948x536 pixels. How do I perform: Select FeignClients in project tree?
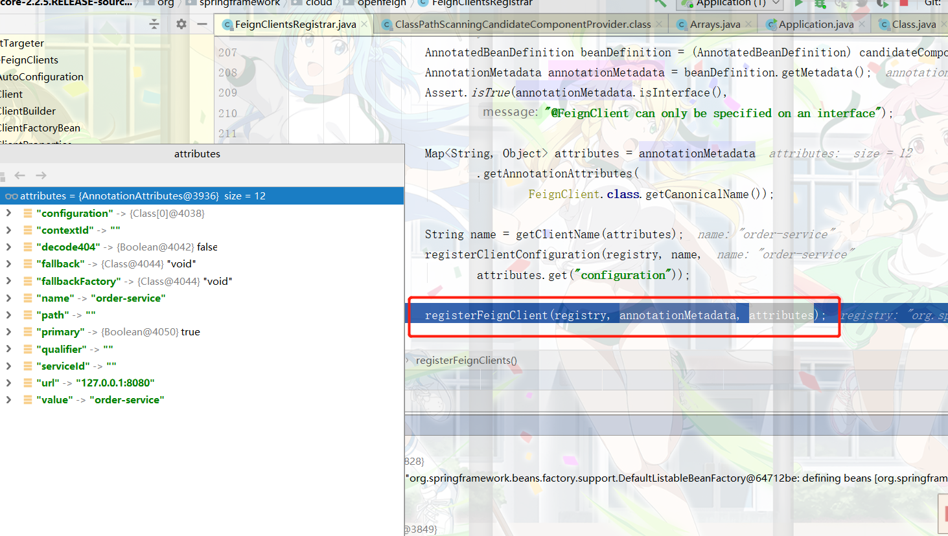30,60
